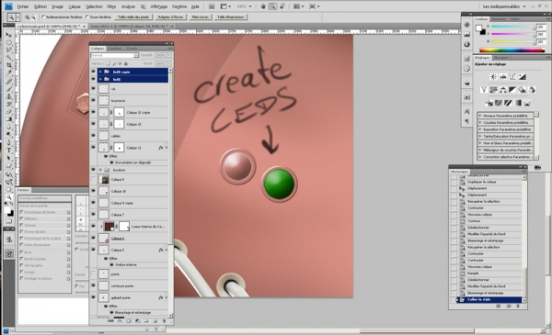Switch to the Masques tab

(x=500, y=58)
